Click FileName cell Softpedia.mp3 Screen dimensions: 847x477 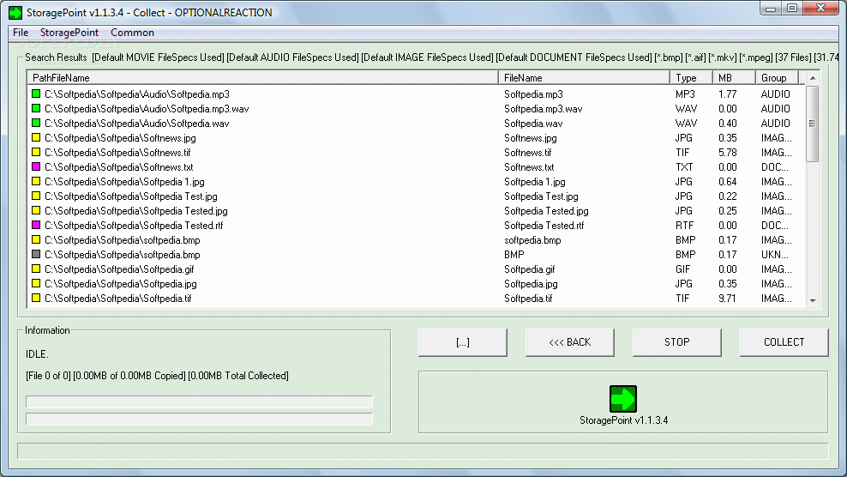point(534,94)
